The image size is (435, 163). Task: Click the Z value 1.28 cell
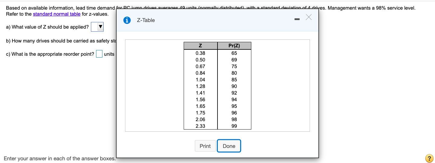pos(200,86)
